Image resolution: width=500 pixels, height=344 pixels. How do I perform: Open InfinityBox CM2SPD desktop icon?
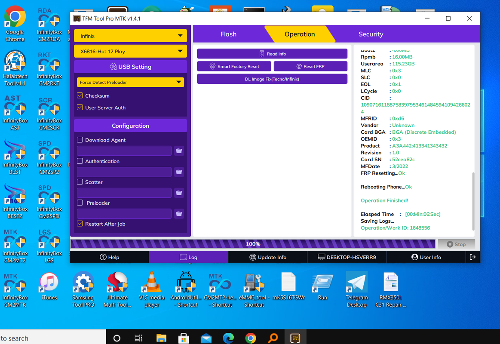(x=49, y=202)
